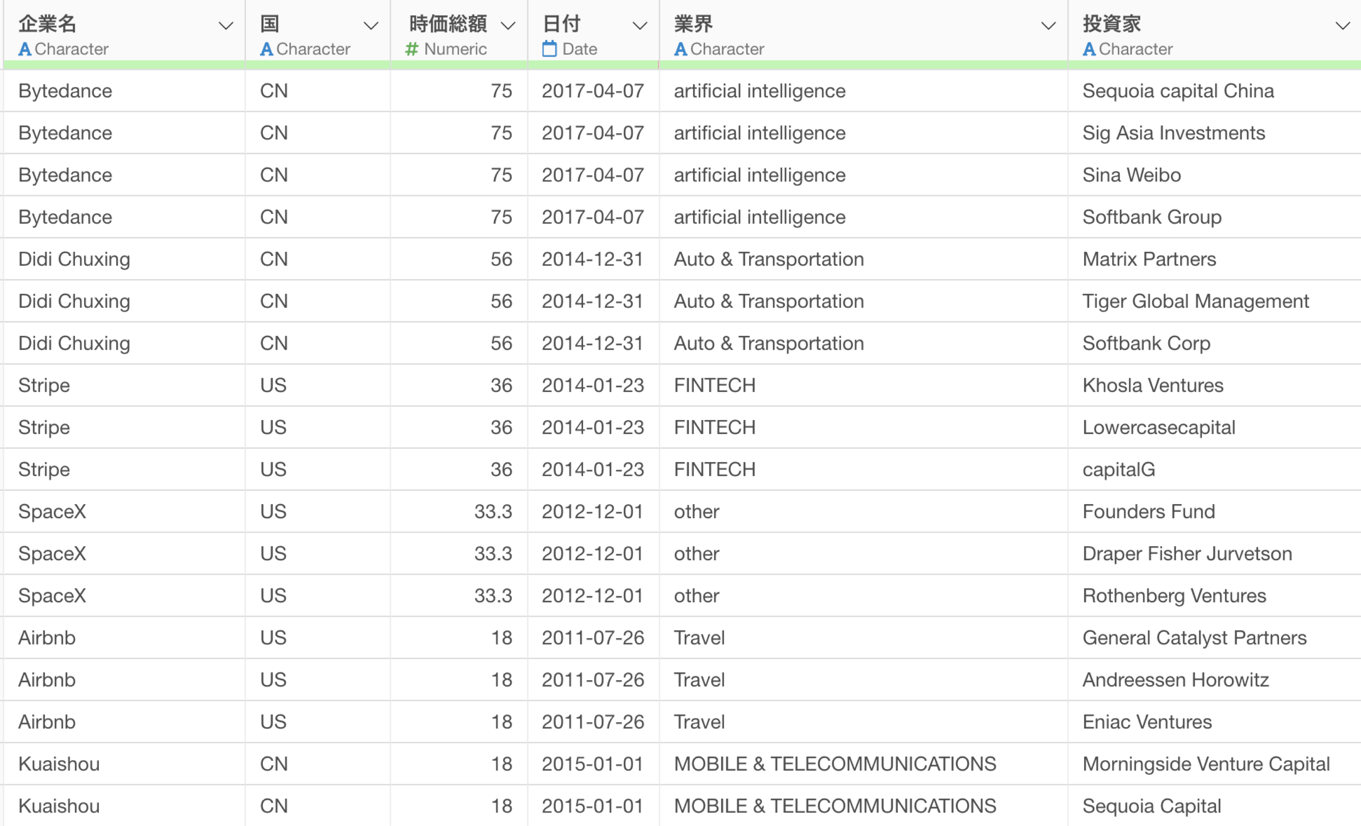Image resolution: width=1361 pixels, height=826 pixels.
Task: Click the Matrix Partners cell
Action: point(1214,259)
